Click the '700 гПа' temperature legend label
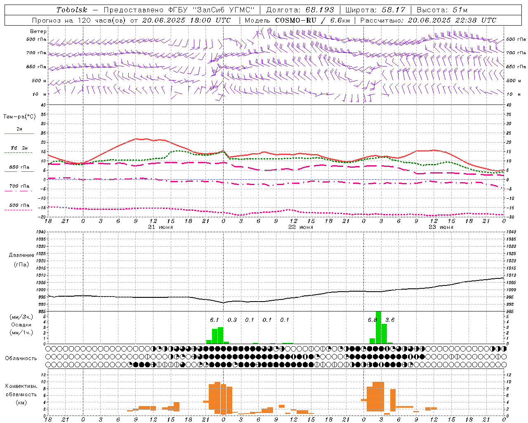Viewport: 528px width, 423px height. (x=19, y=186)
